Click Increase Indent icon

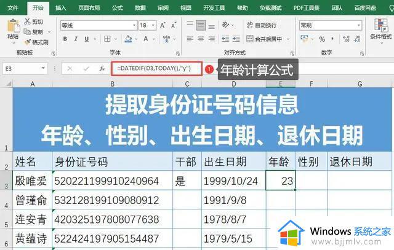236,39
